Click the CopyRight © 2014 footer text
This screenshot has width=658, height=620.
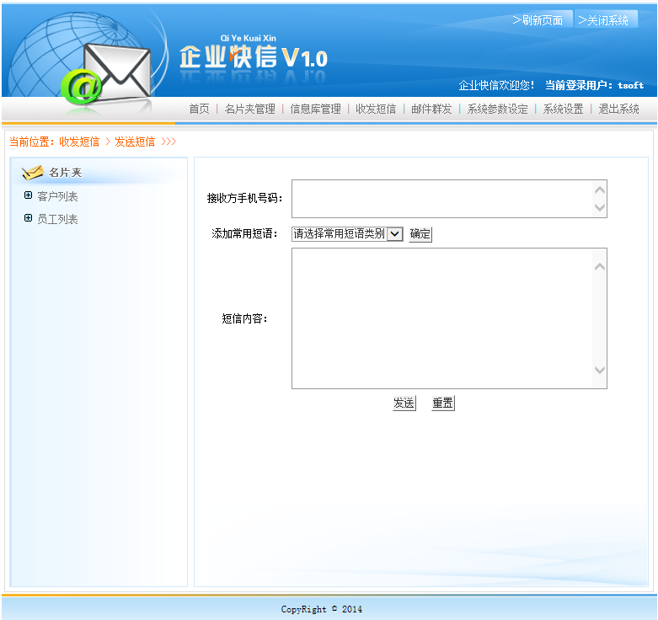point(322,609)
